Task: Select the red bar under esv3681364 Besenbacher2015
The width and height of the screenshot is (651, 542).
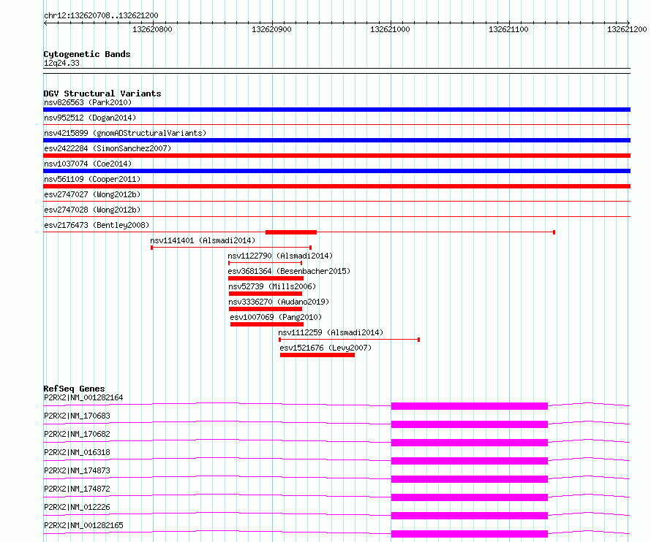Action: click(x=266, y=278)
